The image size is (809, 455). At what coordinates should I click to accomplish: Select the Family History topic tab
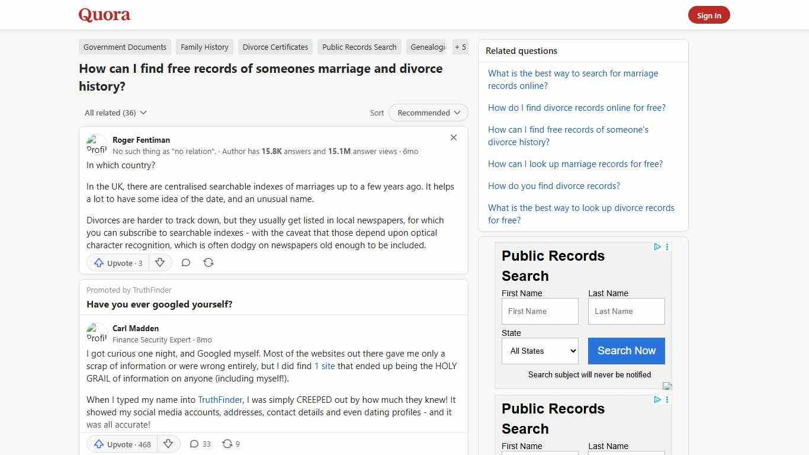(204, 47)
